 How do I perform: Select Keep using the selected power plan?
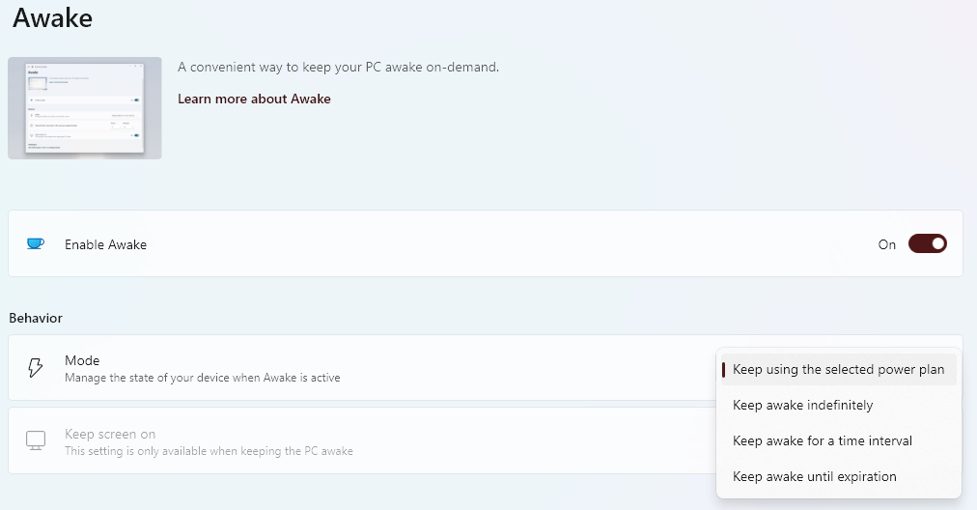(838, 369)
